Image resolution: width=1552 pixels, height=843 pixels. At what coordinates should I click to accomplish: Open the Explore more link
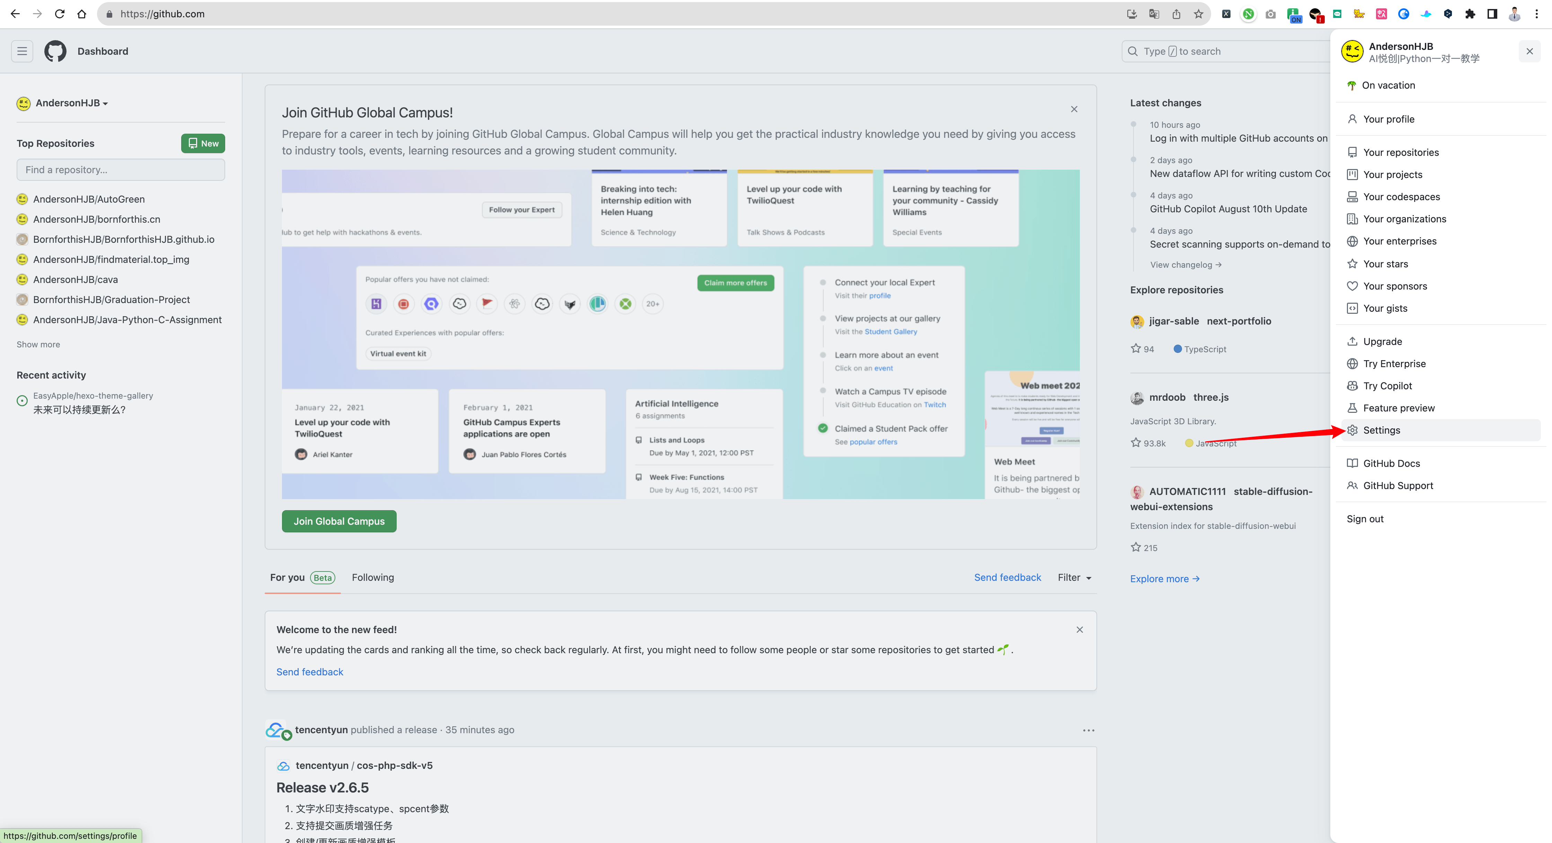(x=1165, y=579)
